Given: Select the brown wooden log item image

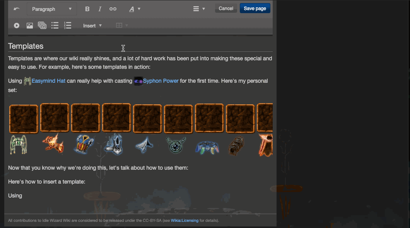Looking at the screenshot, I should coord(237,146).
